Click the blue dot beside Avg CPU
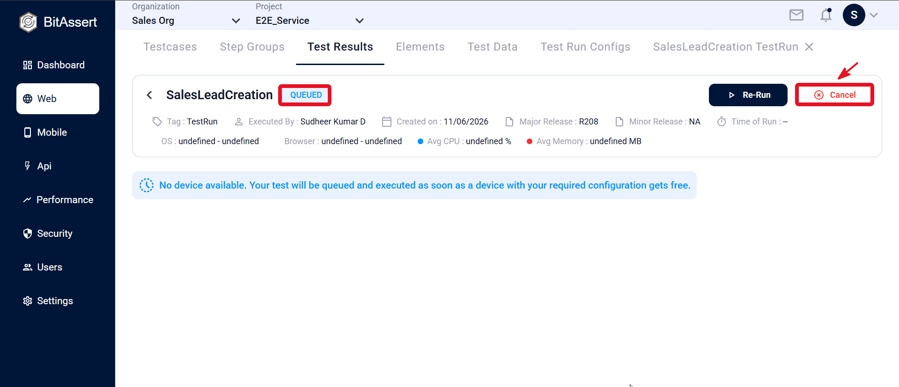This screenshot has width=899, height=387. point(420,141)
